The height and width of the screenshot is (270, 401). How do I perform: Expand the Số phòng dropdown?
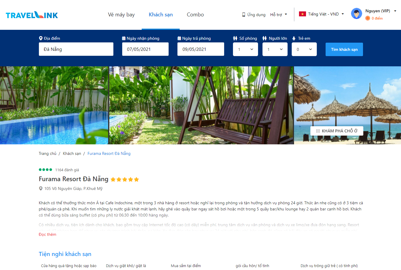tap(246, 49)
